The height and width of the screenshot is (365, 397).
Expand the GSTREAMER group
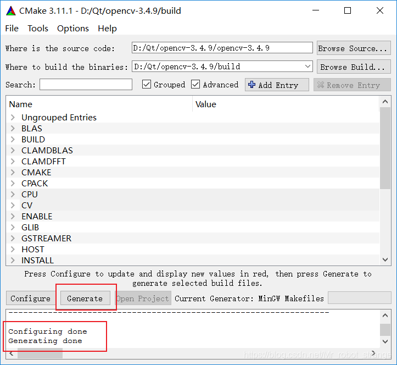pos(13,238)
